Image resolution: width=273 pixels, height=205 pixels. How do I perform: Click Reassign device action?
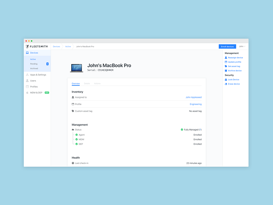[x=235, y=58]
